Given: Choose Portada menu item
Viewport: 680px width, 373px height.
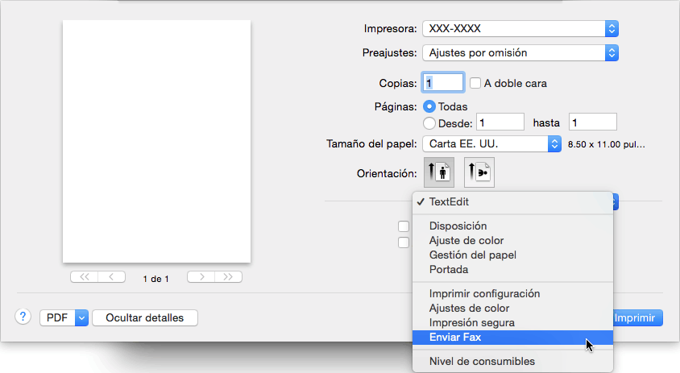Looking at the screenshot, I should pyautogui.click(x=512, y=270).
